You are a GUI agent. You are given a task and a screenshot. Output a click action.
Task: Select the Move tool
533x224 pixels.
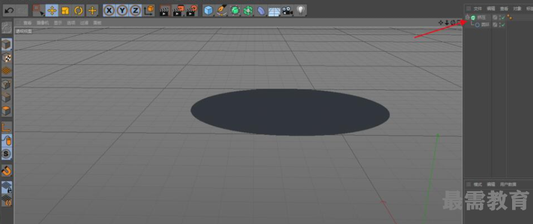[52, 11]
